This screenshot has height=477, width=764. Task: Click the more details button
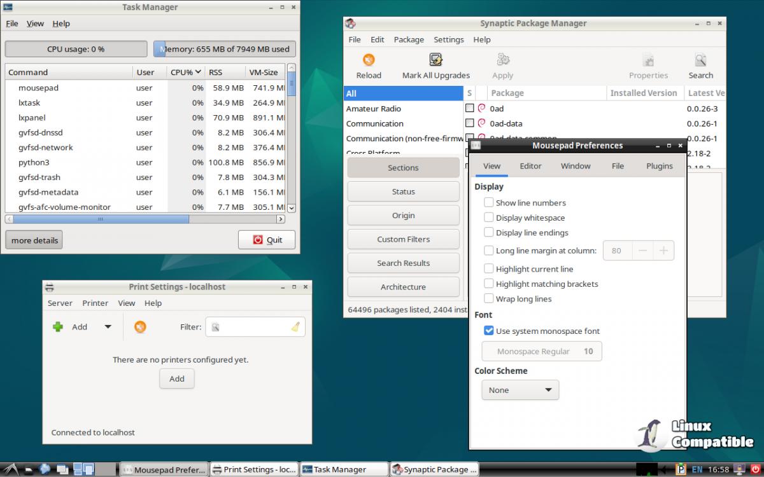tap(34, 240)
